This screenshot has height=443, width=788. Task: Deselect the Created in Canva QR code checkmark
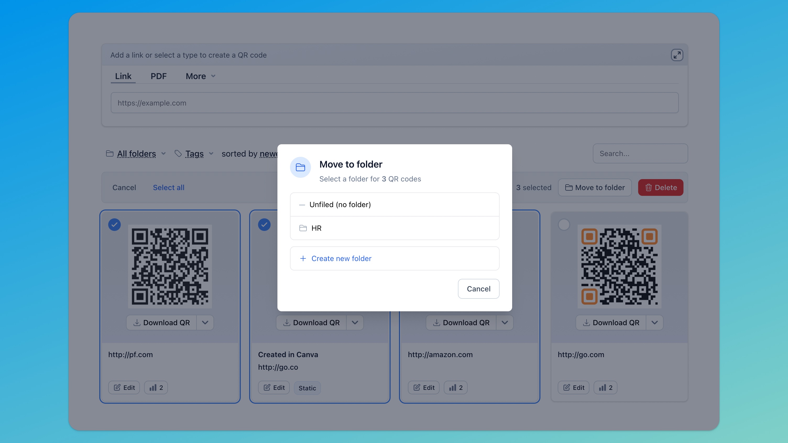(x=264, y=224)
